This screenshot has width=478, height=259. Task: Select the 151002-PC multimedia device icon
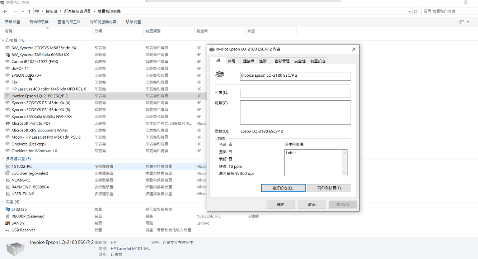point(8,167)
